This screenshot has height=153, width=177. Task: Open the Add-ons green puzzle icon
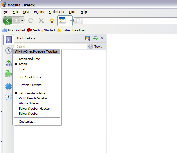pyautogui.click(x=8, y=74)
